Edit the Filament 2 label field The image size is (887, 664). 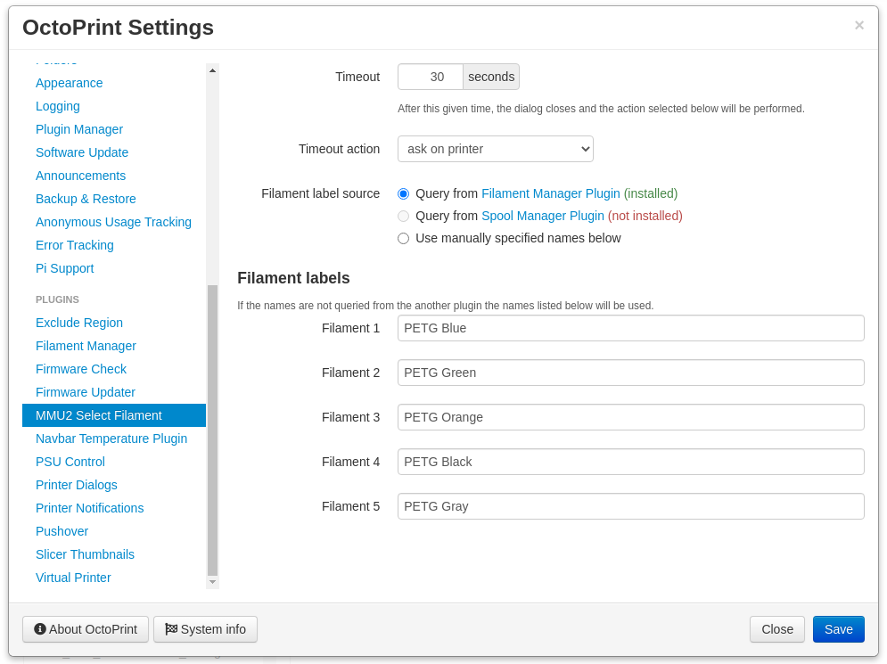[631, 373]
